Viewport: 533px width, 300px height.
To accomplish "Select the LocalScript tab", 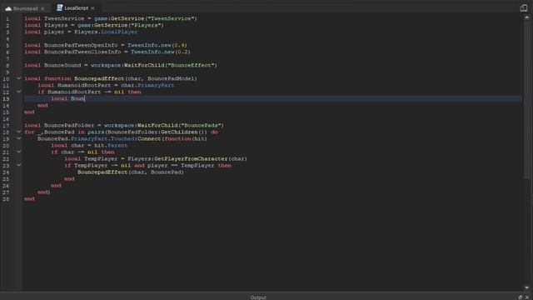I will 76,7.
